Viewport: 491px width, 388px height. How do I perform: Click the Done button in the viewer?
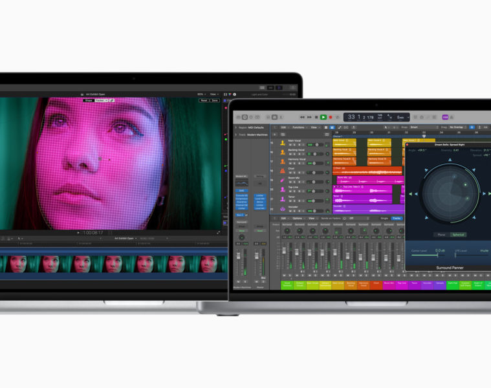[214, 100]
